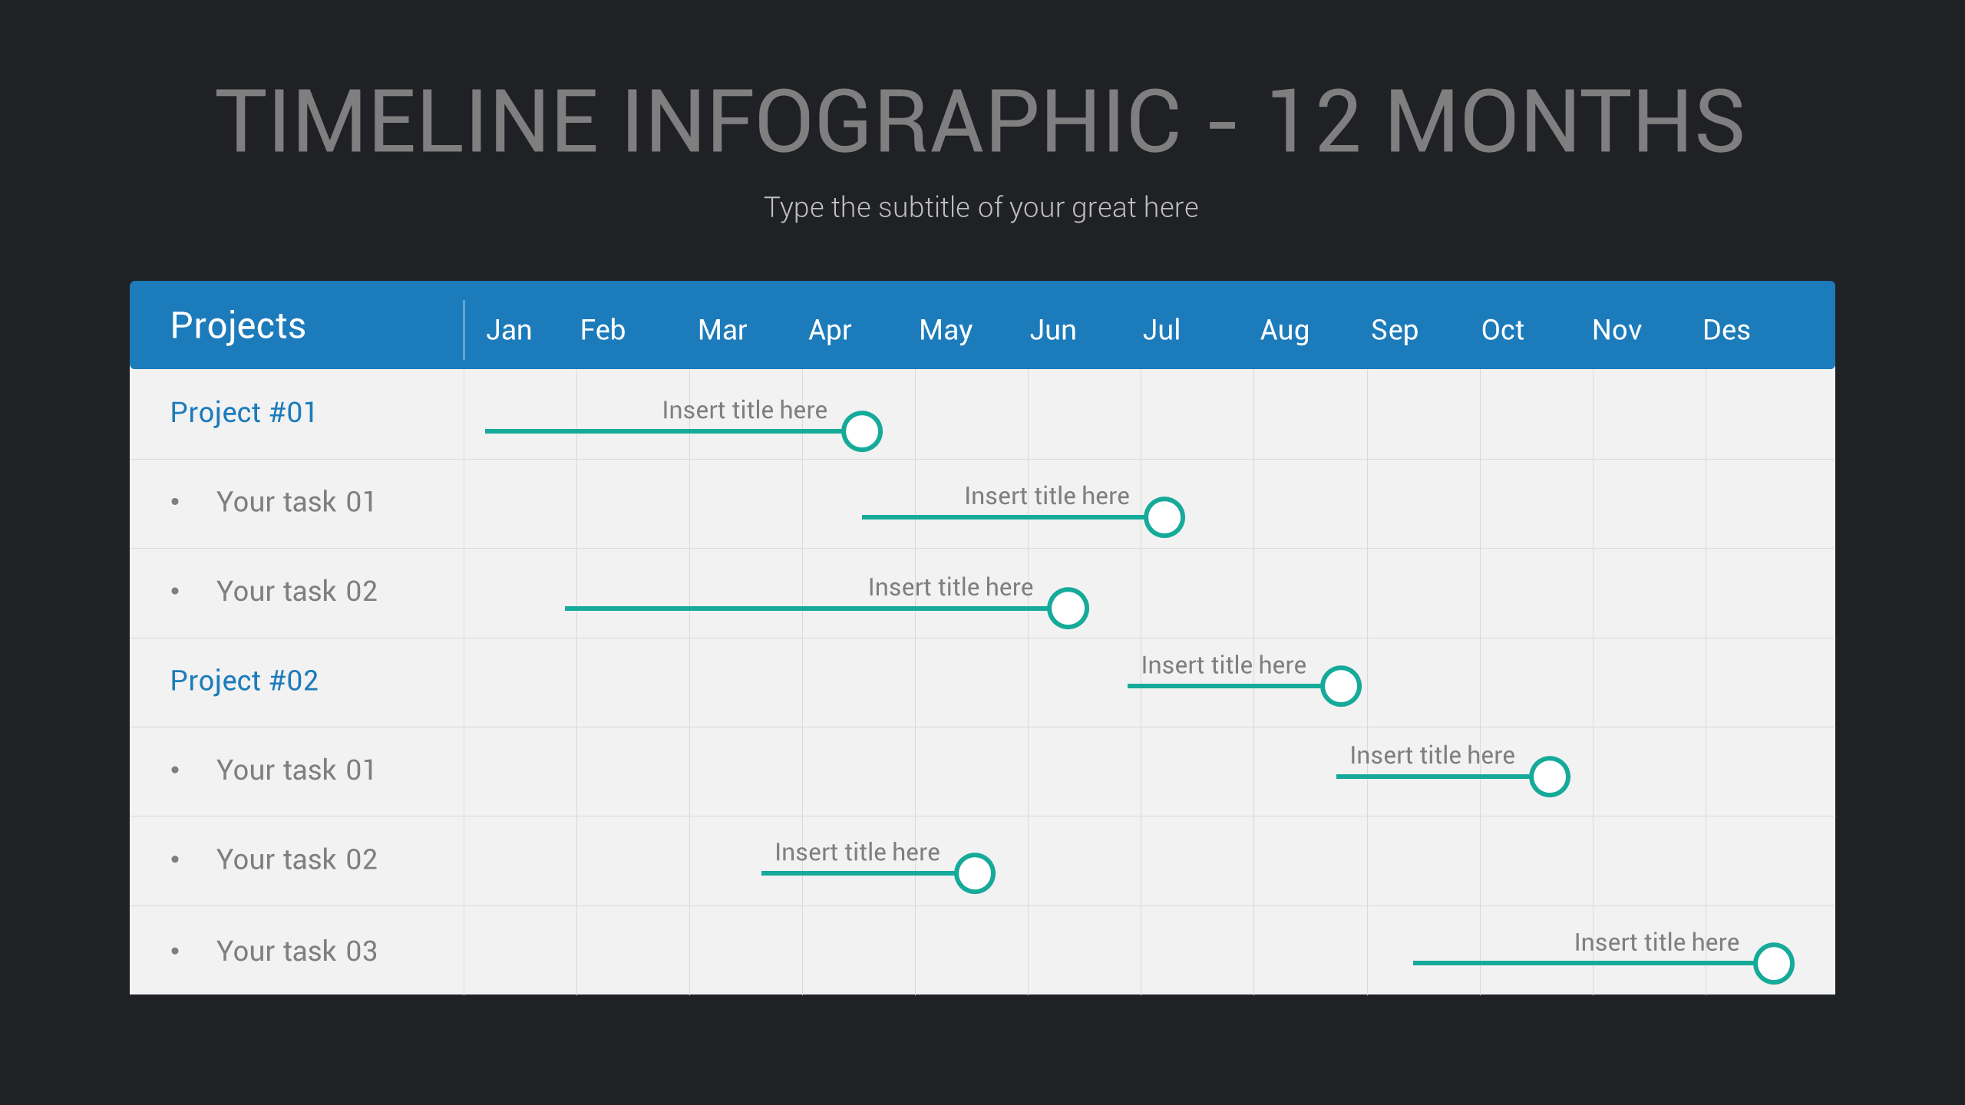Select the Jan column header
Image resolution: width=1965 pixels, height=1105 pixels.
[x=510, y=329]
